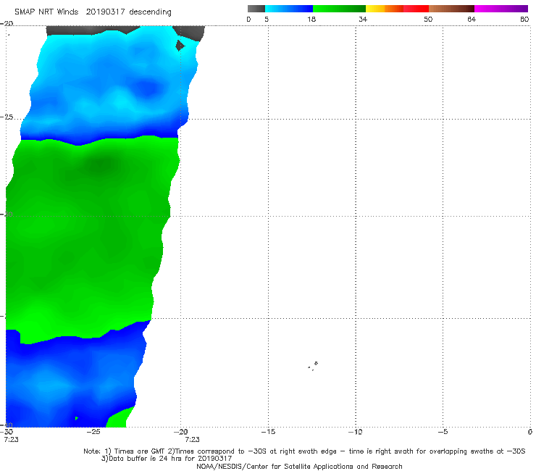Image resolution: width=536 pixels, height=471 pixels.
Task: Click the longitude axis label "-20" along the bottom
Action: click(x=180, y=432)
